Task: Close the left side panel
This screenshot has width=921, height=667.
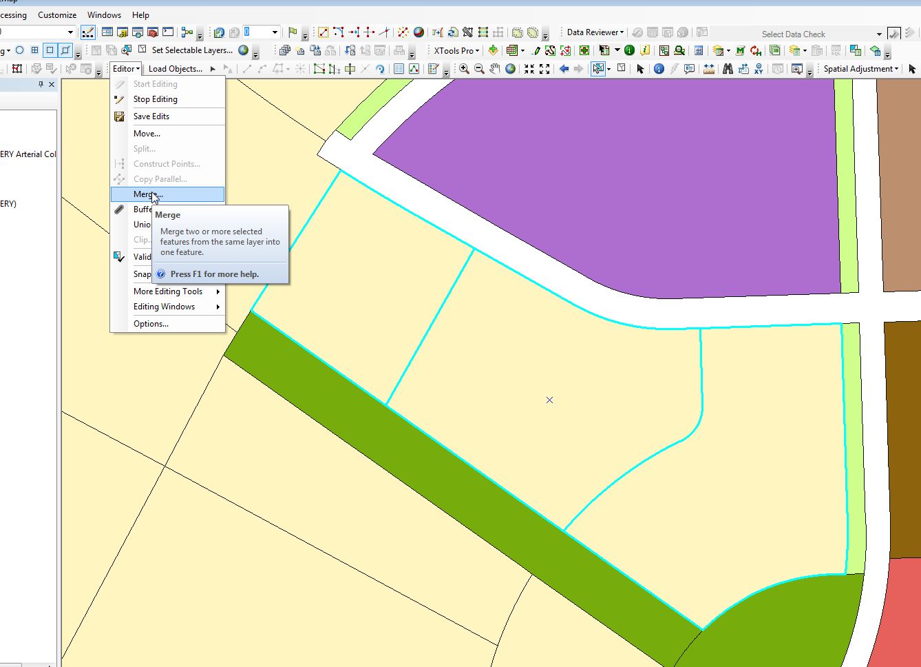Action: click(52, 84)
